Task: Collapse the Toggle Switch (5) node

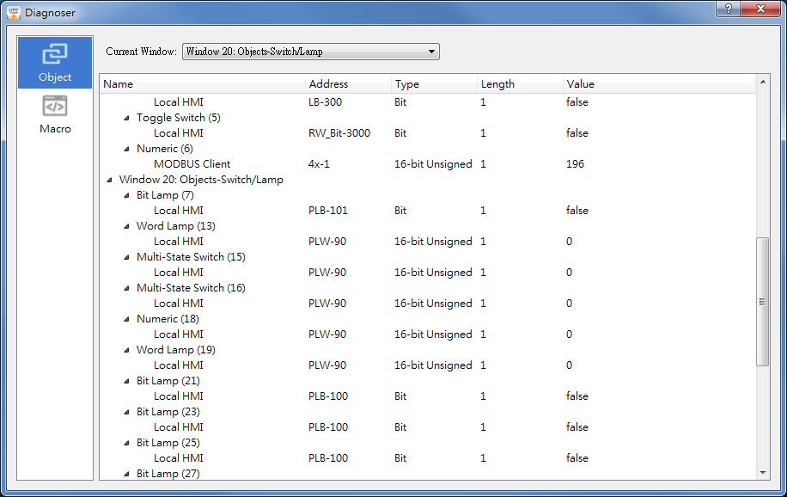Action: coord(126,118)
